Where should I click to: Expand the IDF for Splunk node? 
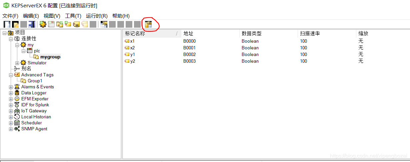[x=11, y=105]
